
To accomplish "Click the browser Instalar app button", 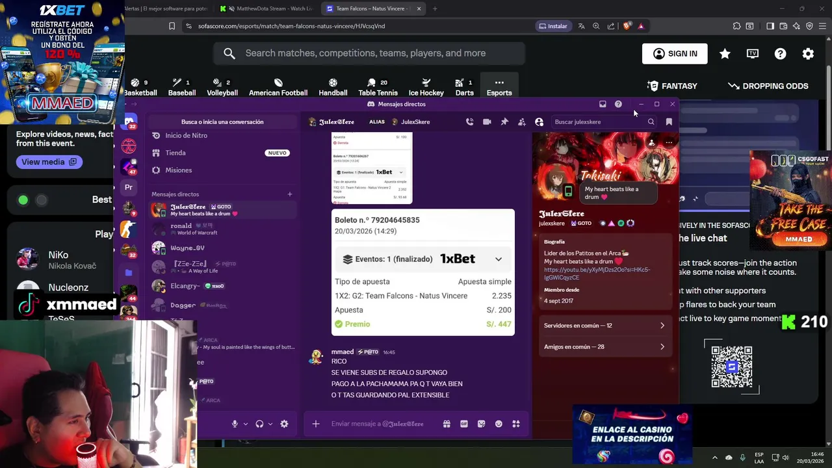I will point(553,26).
